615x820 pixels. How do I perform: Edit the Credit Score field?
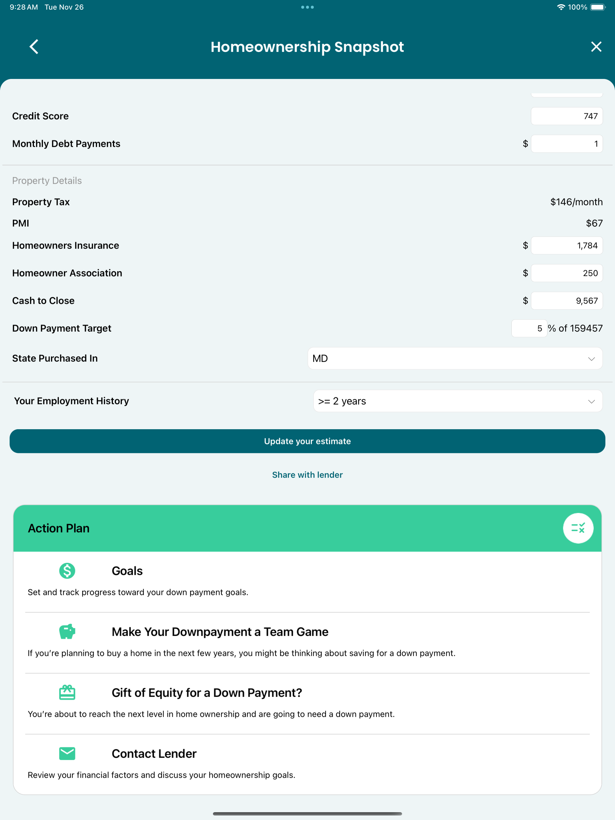click(x=566, y=116)
